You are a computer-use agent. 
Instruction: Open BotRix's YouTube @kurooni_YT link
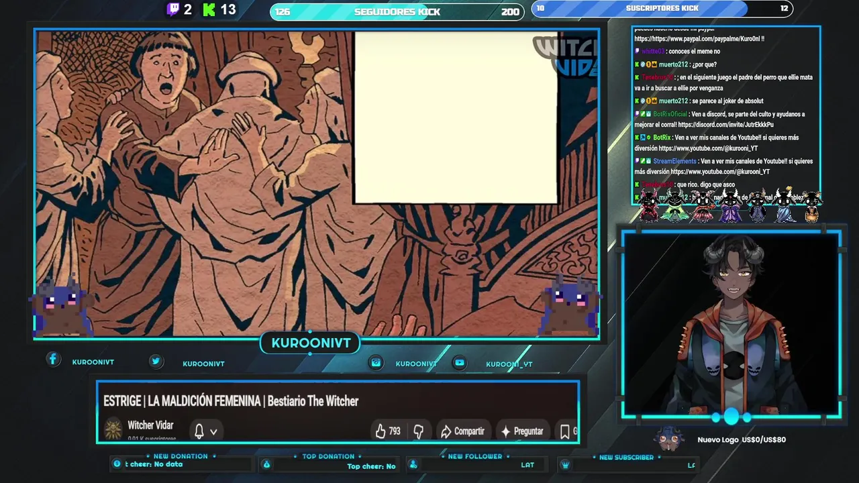(708, 148)
